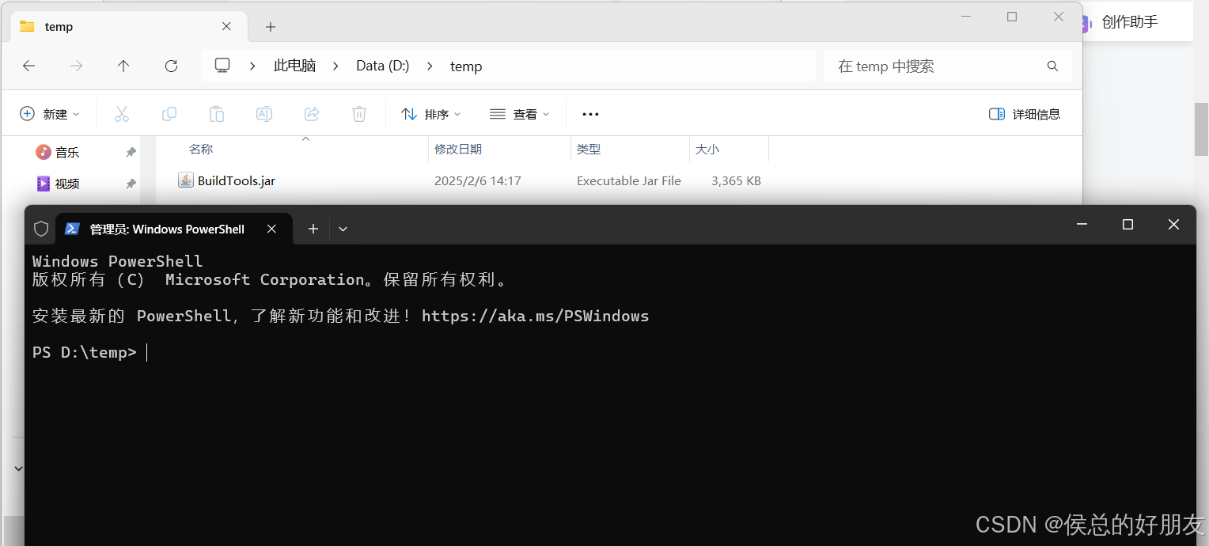Close the temp tab in Explorer
The width and height of the screenshot is (1209, 546).
[226, 26]
